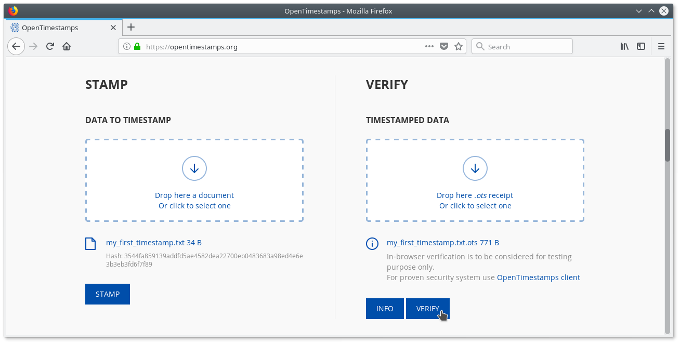Click the INFO button
The height and width of the screenshot is (344, 680).
385,309
